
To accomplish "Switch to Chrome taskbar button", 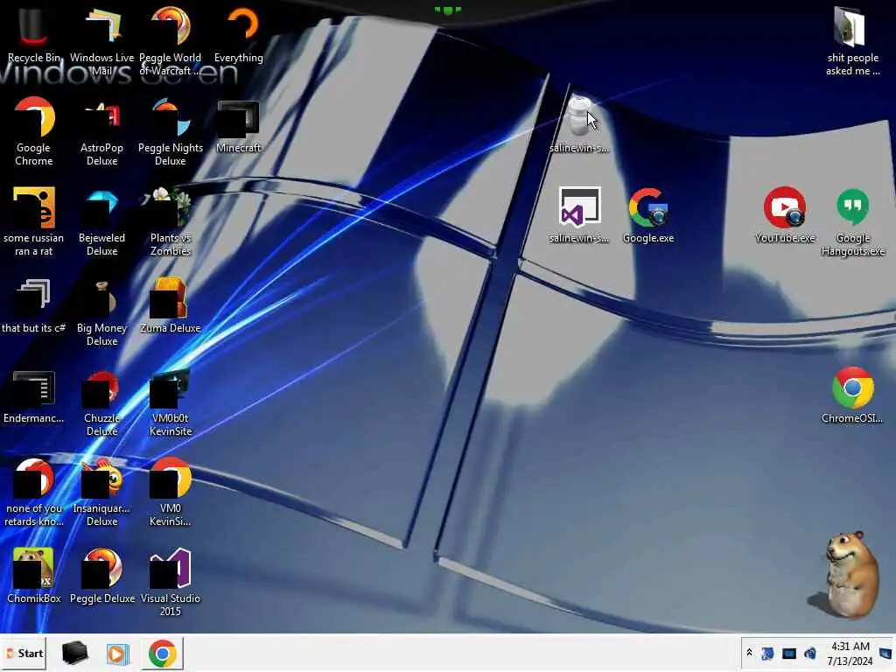I will [162, 653].
